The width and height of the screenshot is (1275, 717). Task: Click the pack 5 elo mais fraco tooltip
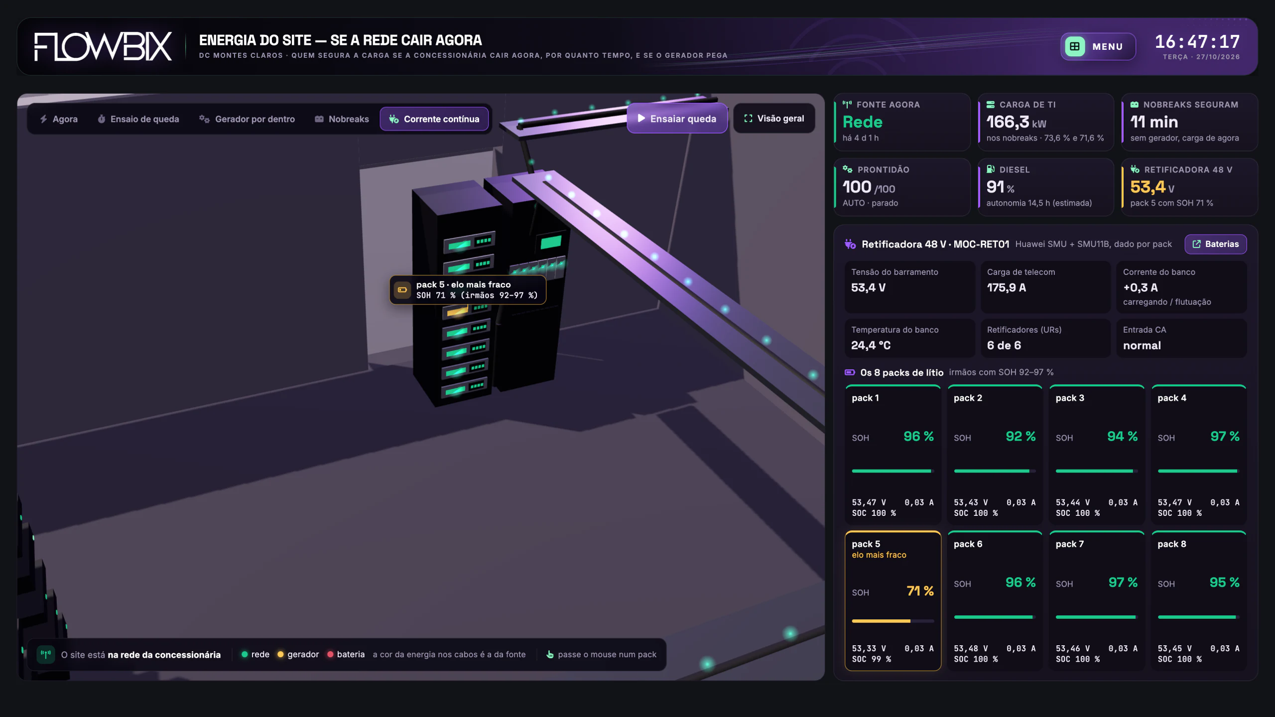click(x=467, y=290)
